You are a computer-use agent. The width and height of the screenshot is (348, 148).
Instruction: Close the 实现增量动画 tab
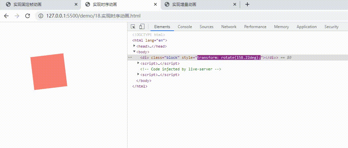click(x=235, y=4)
